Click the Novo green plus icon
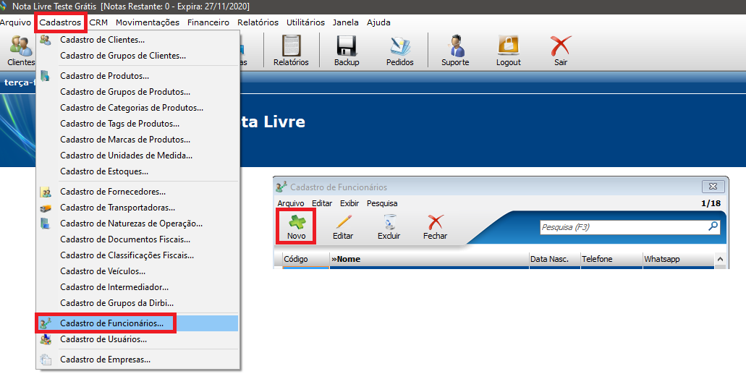The image size is (746, 387). (x=296, y=223)
